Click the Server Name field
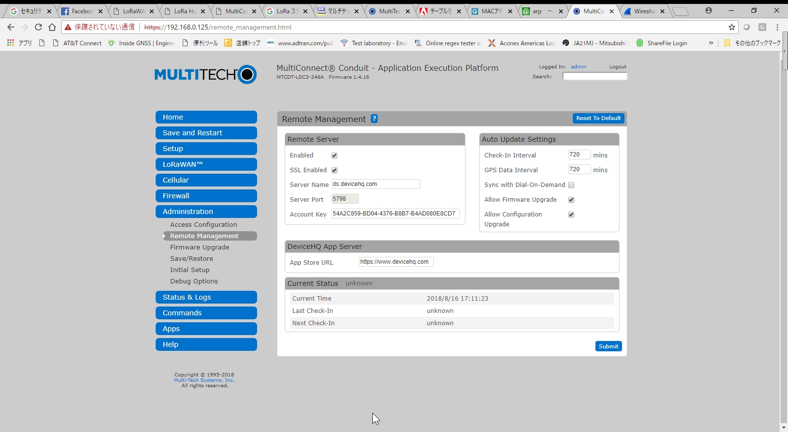The image size is (788, 432). pos(376,184)
